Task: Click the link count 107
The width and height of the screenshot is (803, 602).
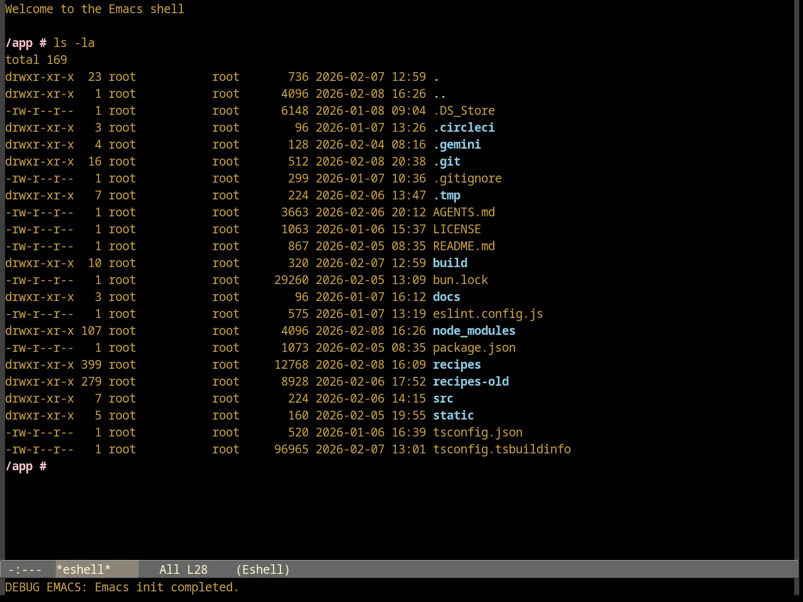Action: pos(91,330)
